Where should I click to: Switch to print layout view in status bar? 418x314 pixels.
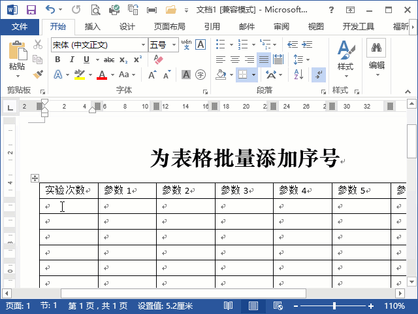[253, 305]
